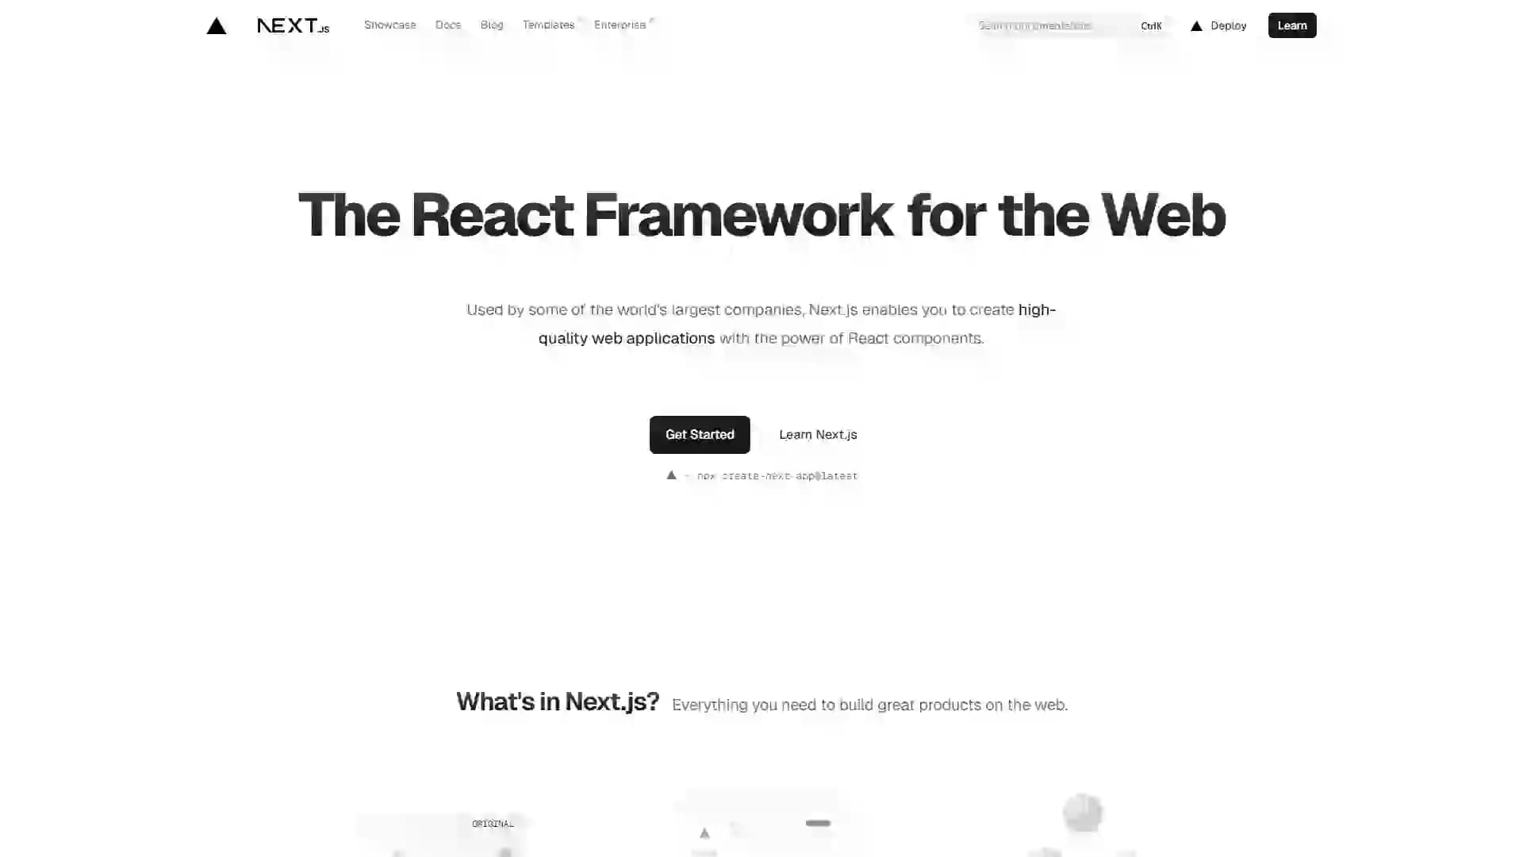Viewport: 1523px width, 857px height.
Task: Click the Vercel triangle in navbar
Action: [x=217, y=25]
